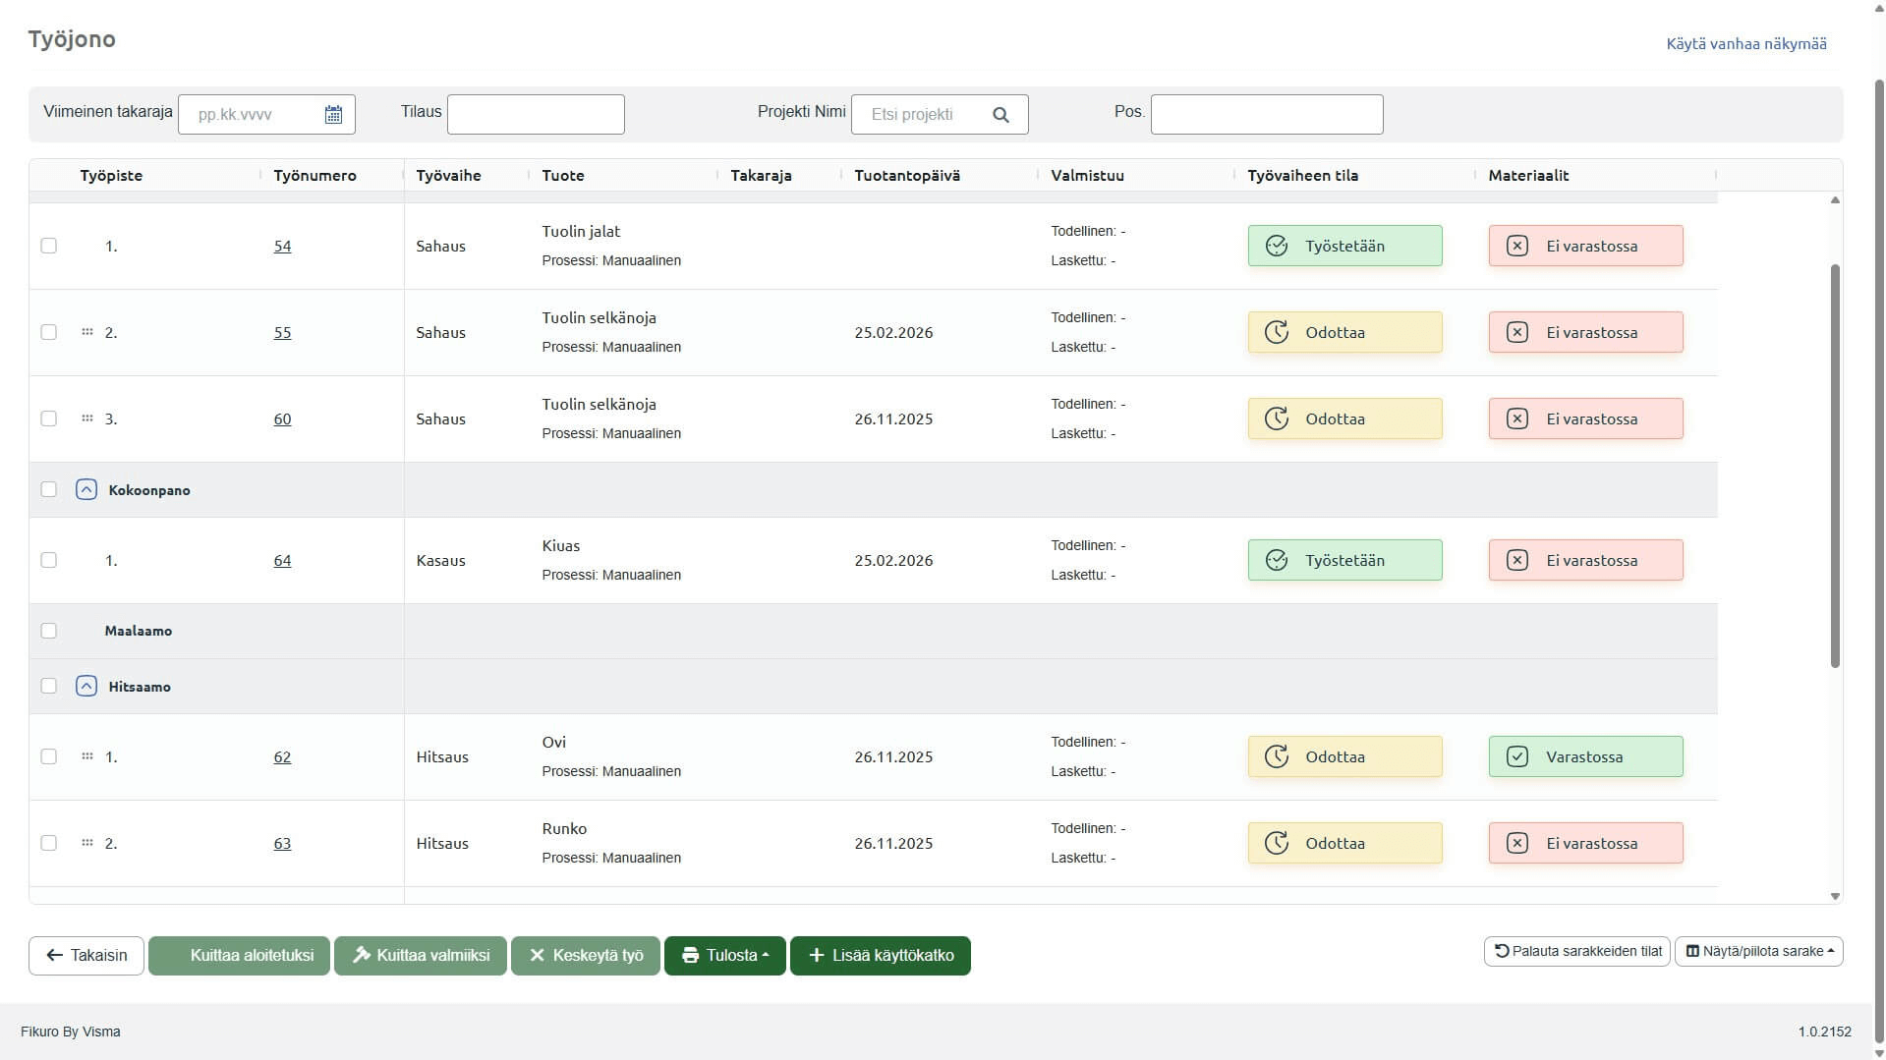Open work order number 64 link
The image size is (1886, 1060).
(x=282, y=561)
